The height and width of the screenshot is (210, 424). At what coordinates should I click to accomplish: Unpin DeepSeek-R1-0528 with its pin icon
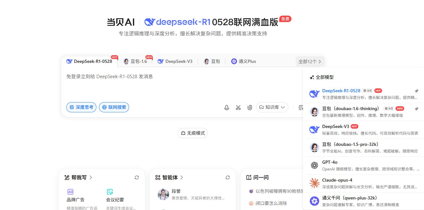click(x=416, y=91)
